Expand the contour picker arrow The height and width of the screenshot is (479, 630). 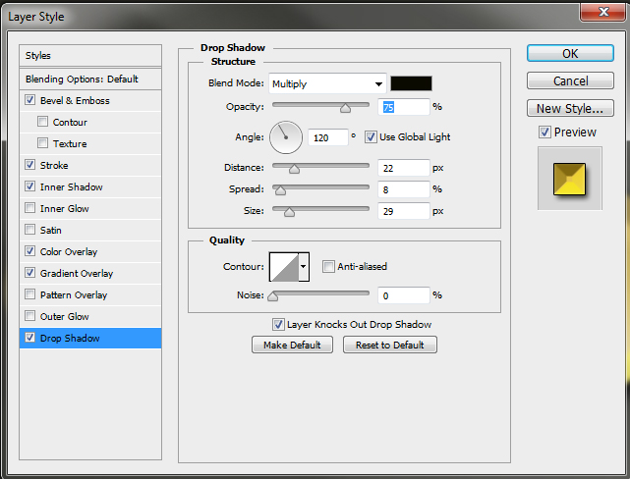pos(304,266)
